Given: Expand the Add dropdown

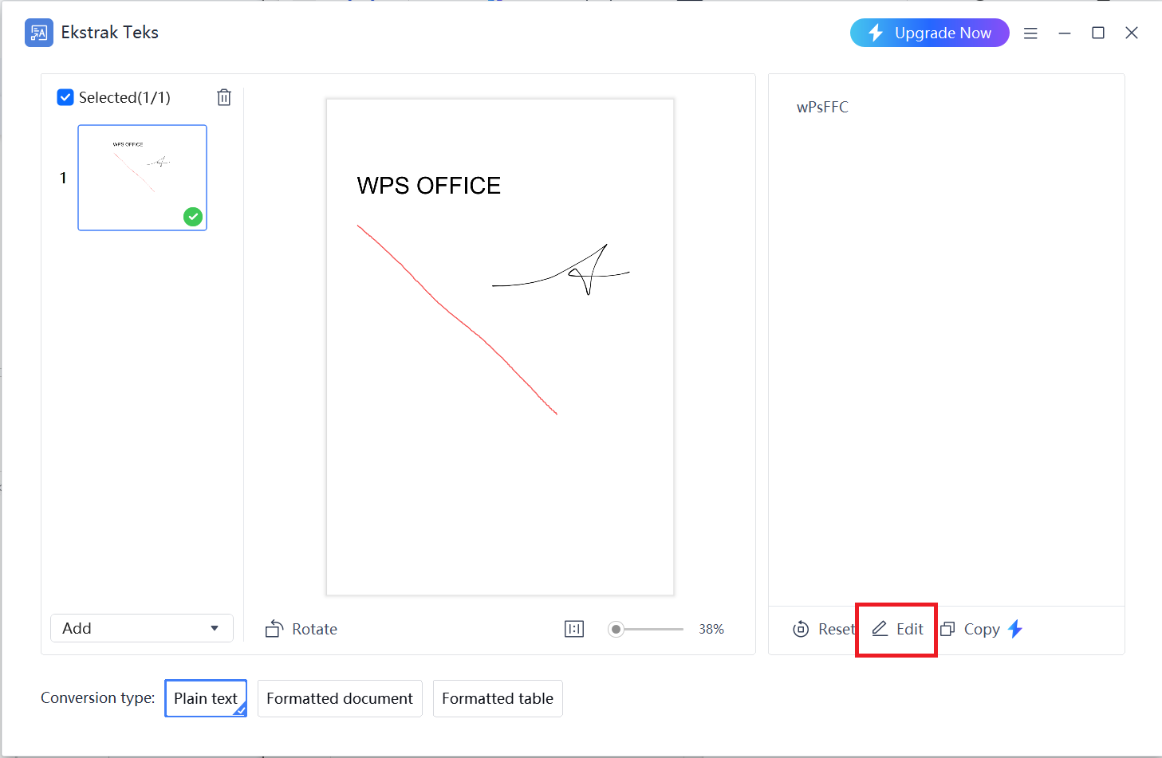Looking at the screenshot, I should click(214, 628).
